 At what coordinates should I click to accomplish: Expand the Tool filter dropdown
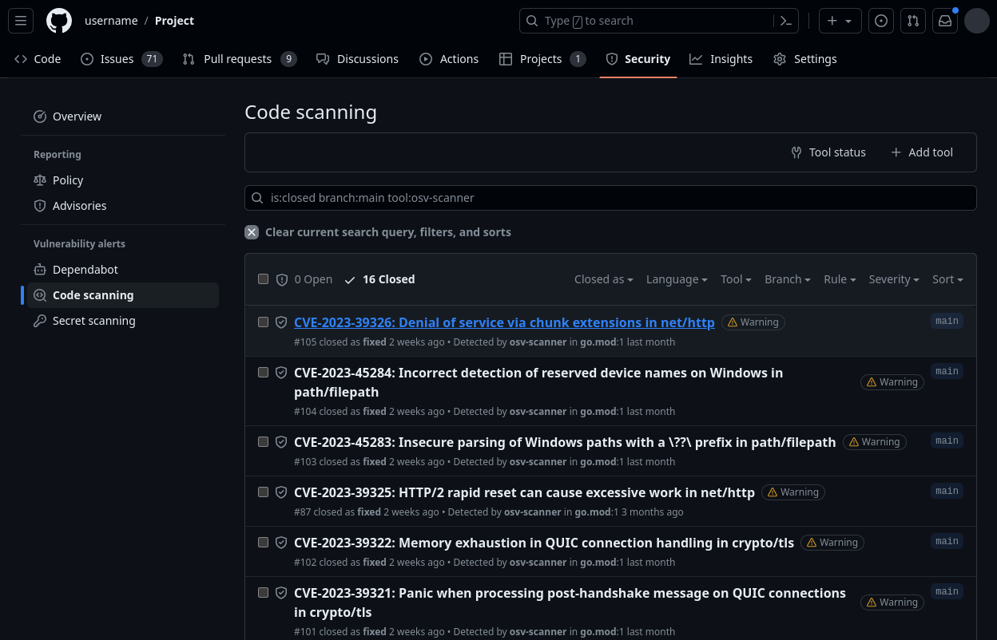736,279
